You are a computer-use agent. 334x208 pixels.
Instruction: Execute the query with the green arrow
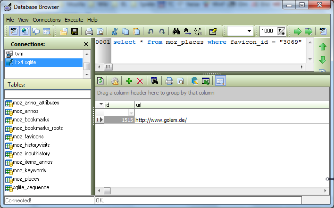(x=297, y=32)
